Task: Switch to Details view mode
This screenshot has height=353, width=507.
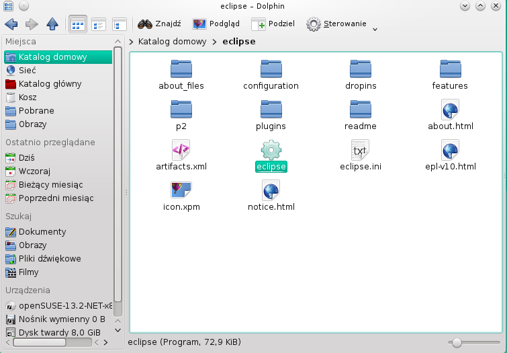Action: tap(120, 24)
